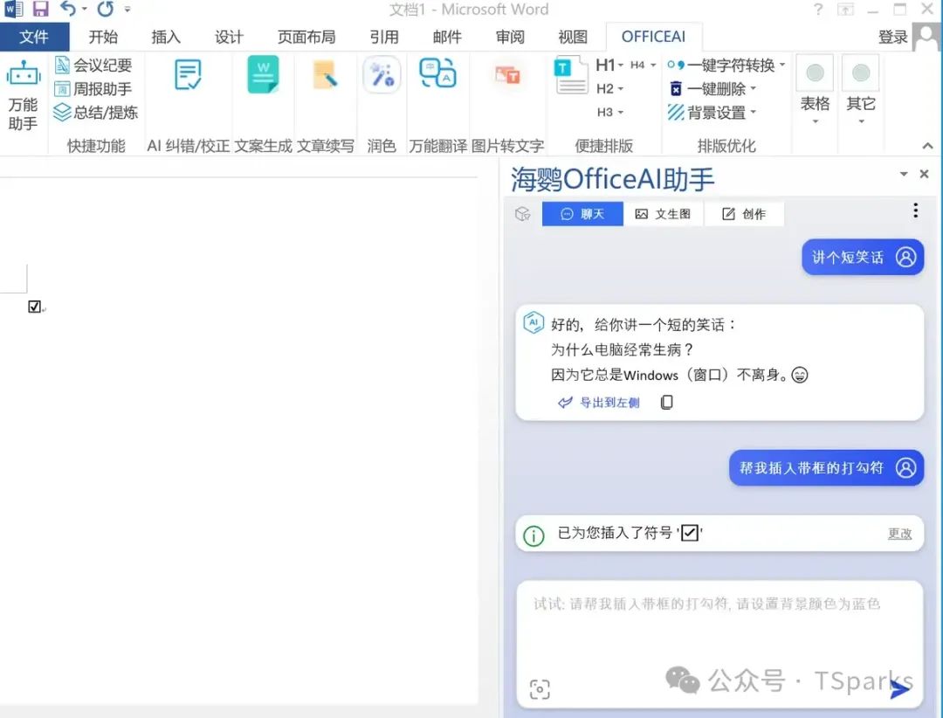The image size is (943, 718).
Task: Click the user avatar next to 登录
Action: 926,36
